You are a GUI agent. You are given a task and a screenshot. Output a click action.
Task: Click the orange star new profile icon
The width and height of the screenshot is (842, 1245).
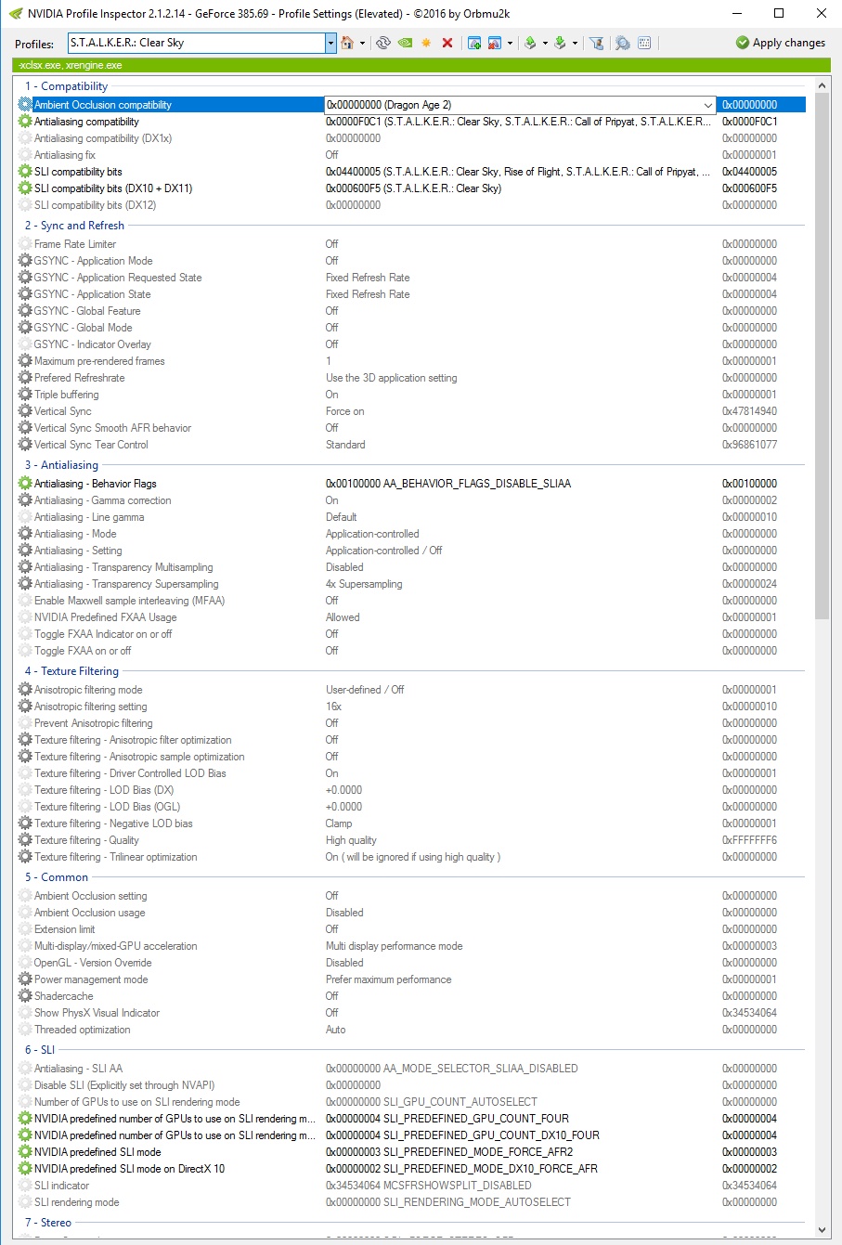coord(426,43)
